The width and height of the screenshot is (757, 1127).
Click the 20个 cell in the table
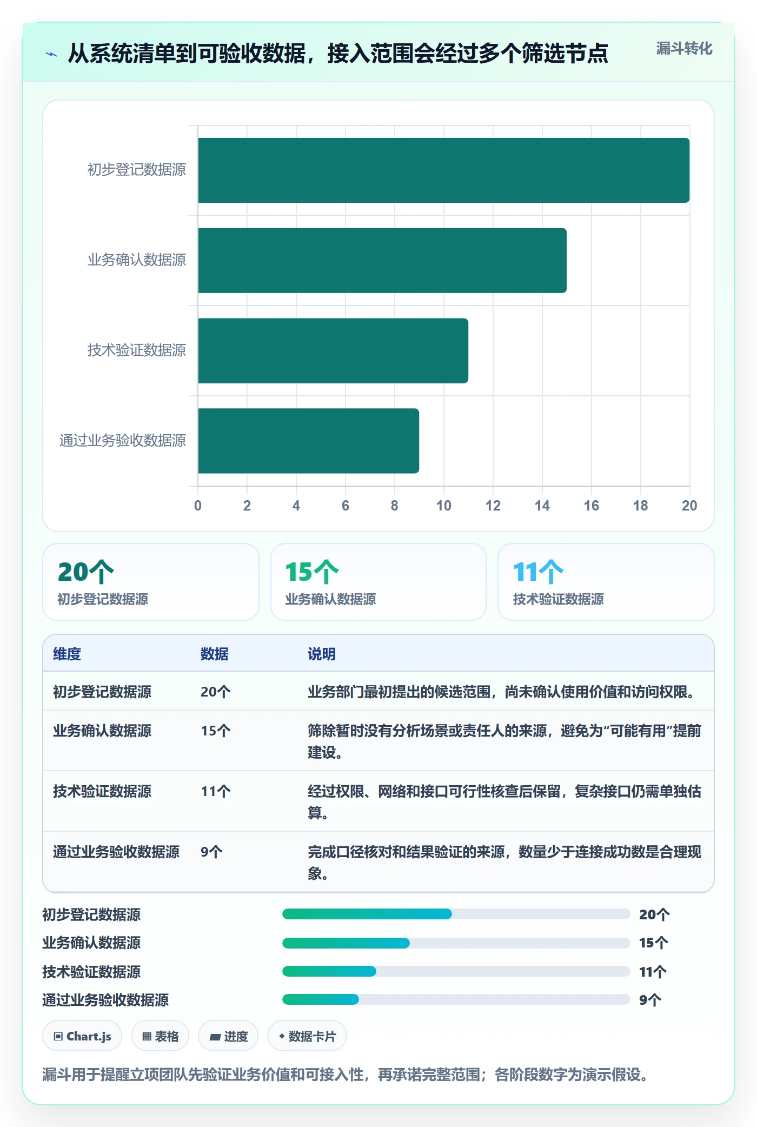[216, 692]
